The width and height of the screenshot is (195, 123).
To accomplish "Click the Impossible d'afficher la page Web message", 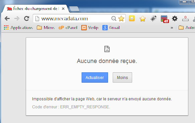I will [102, 99].
